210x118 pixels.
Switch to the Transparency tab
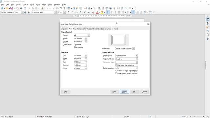82,29
